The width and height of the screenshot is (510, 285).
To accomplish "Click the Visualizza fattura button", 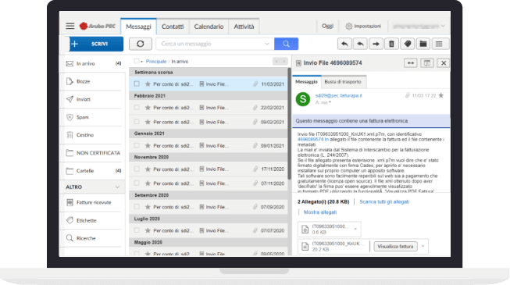I will pyautogui.click(x=395, y=247).
